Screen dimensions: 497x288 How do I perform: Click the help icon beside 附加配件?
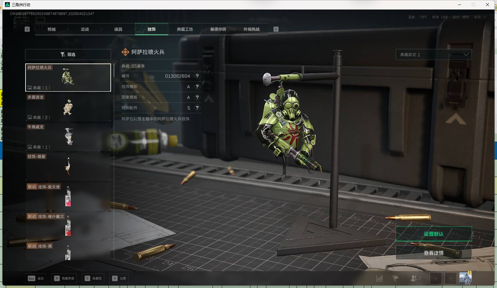tap(197, 108)
